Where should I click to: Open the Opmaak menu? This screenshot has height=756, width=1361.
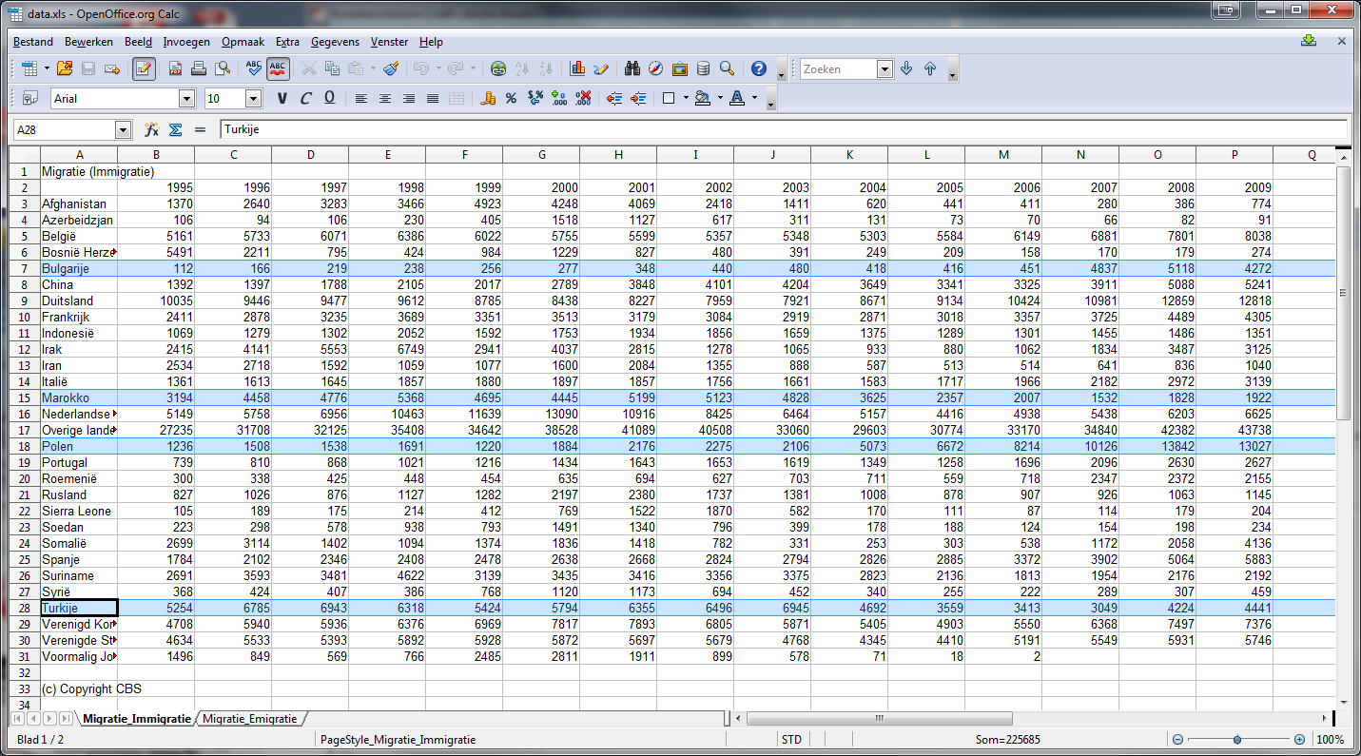243,42
